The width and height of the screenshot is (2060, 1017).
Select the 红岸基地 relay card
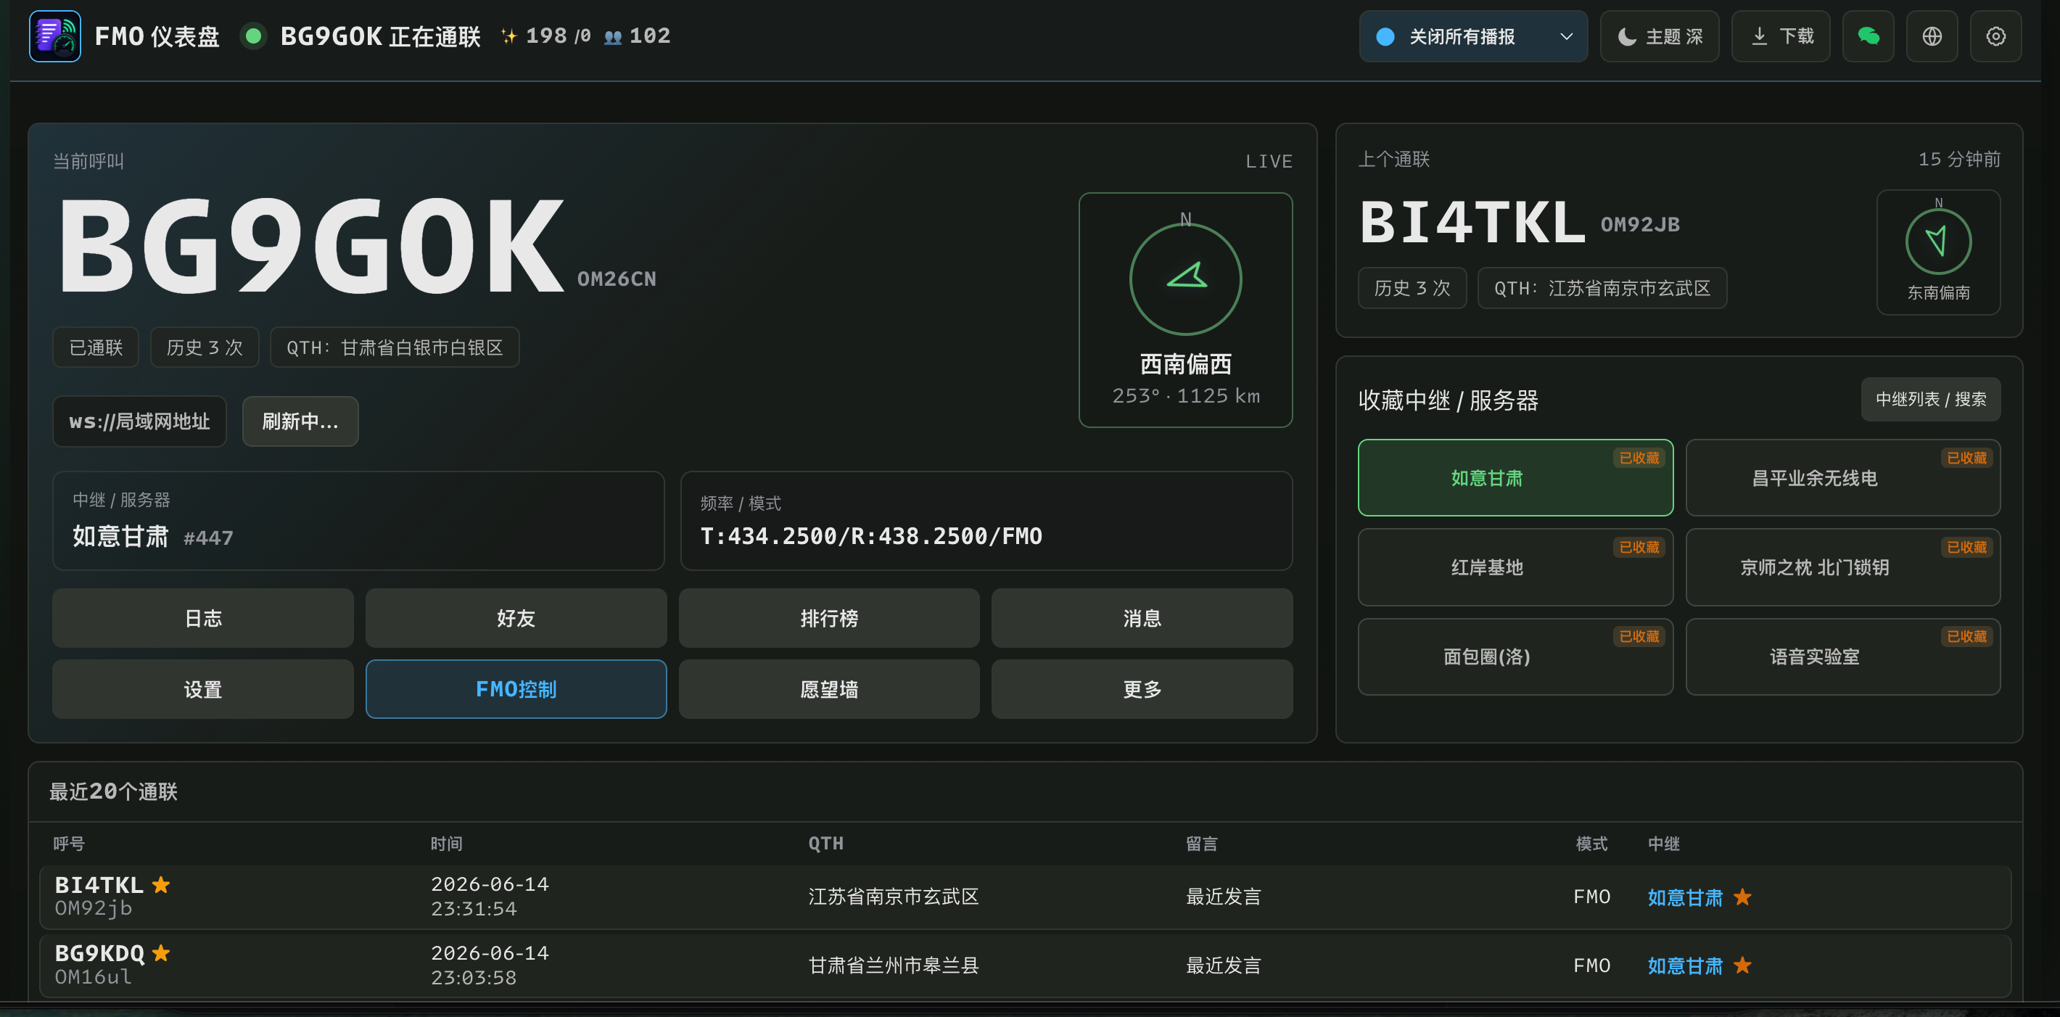(x=1515, y=567)
